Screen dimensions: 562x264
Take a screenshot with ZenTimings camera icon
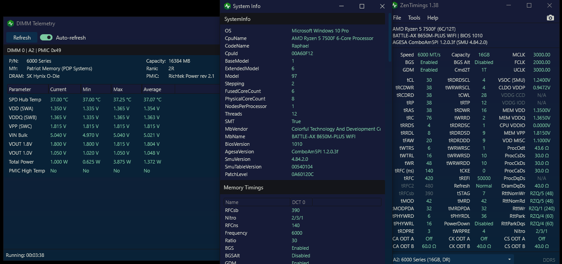(x=550, y=18)
